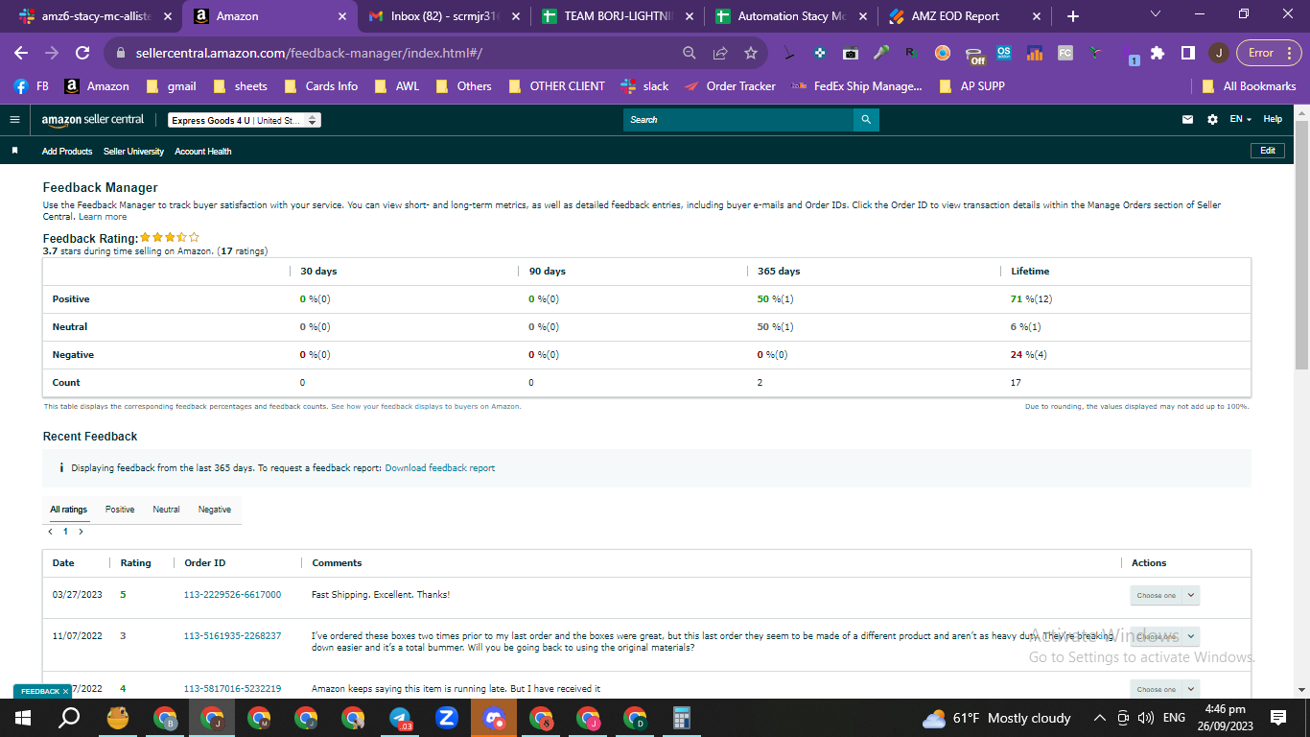Switch to the Inbox (82) Gmail tab
Screen dimensions: 1310x737
(446, 16)
